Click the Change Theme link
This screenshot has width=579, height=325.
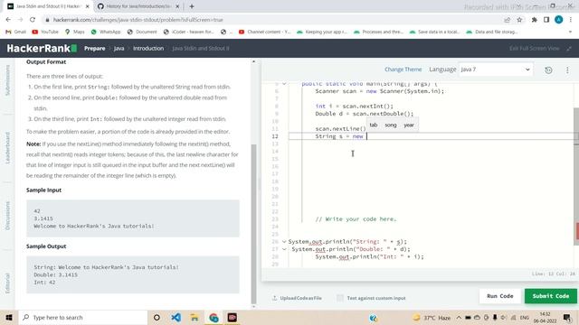[403, 70]
